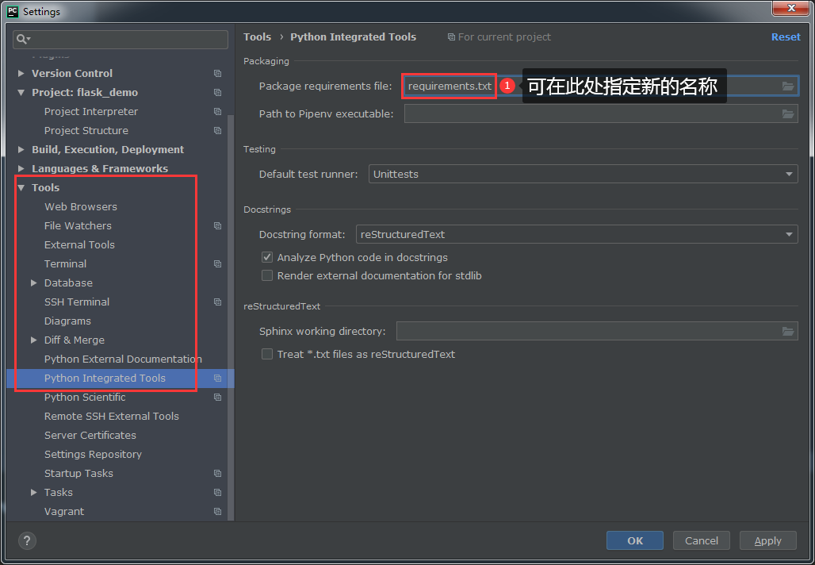This screenshot has width=815, height=565.
Task: Open the Docstring format dropdown
Action: [577, 234]
